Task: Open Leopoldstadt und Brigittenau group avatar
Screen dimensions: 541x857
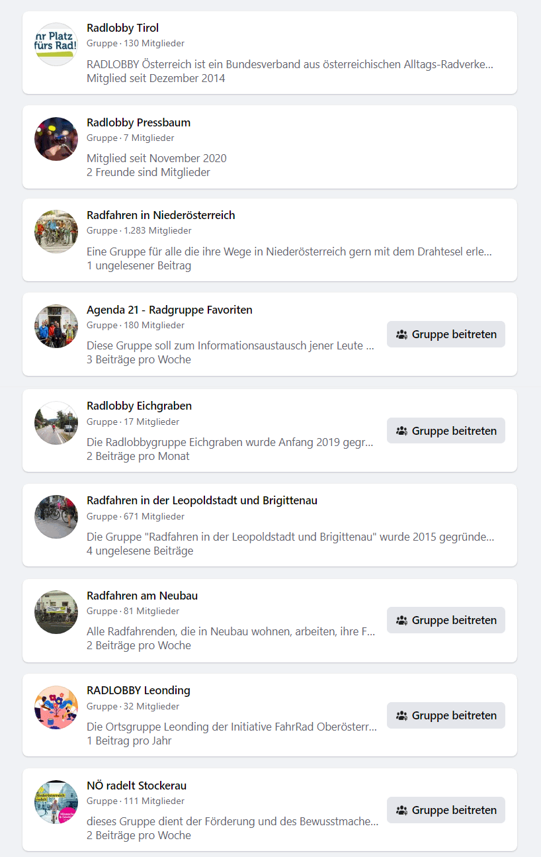Action: coord(56,517)
